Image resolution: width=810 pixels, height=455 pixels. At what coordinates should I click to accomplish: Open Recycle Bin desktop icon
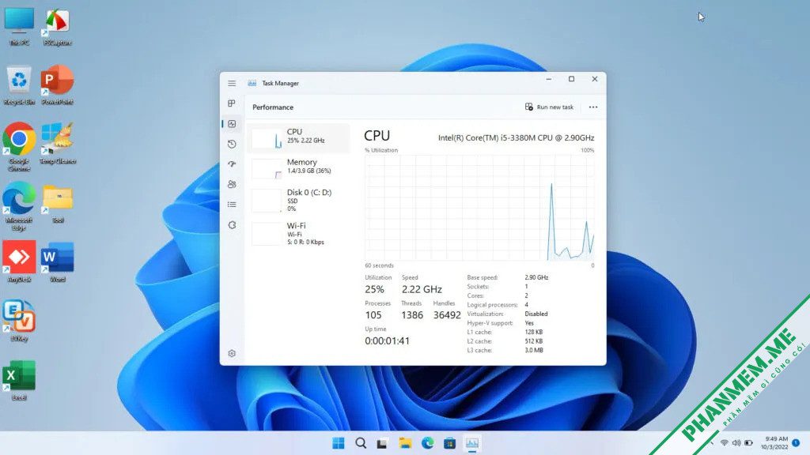coord(19,85)
